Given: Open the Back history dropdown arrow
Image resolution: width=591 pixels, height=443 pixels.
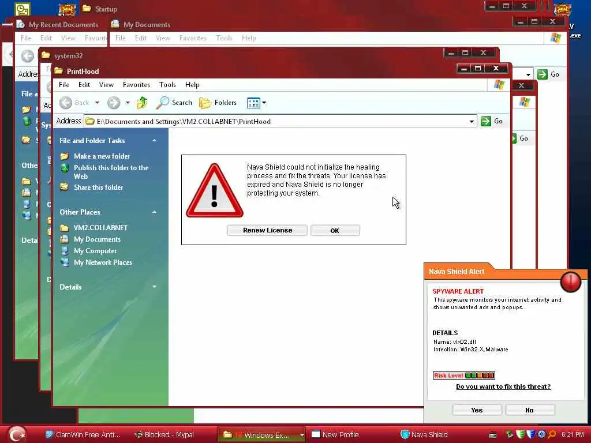Looking at the screenshot, I should tap(97, 103).
